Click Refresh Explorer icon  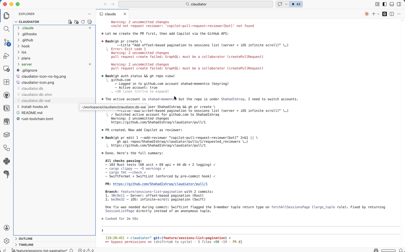(83, 22)
